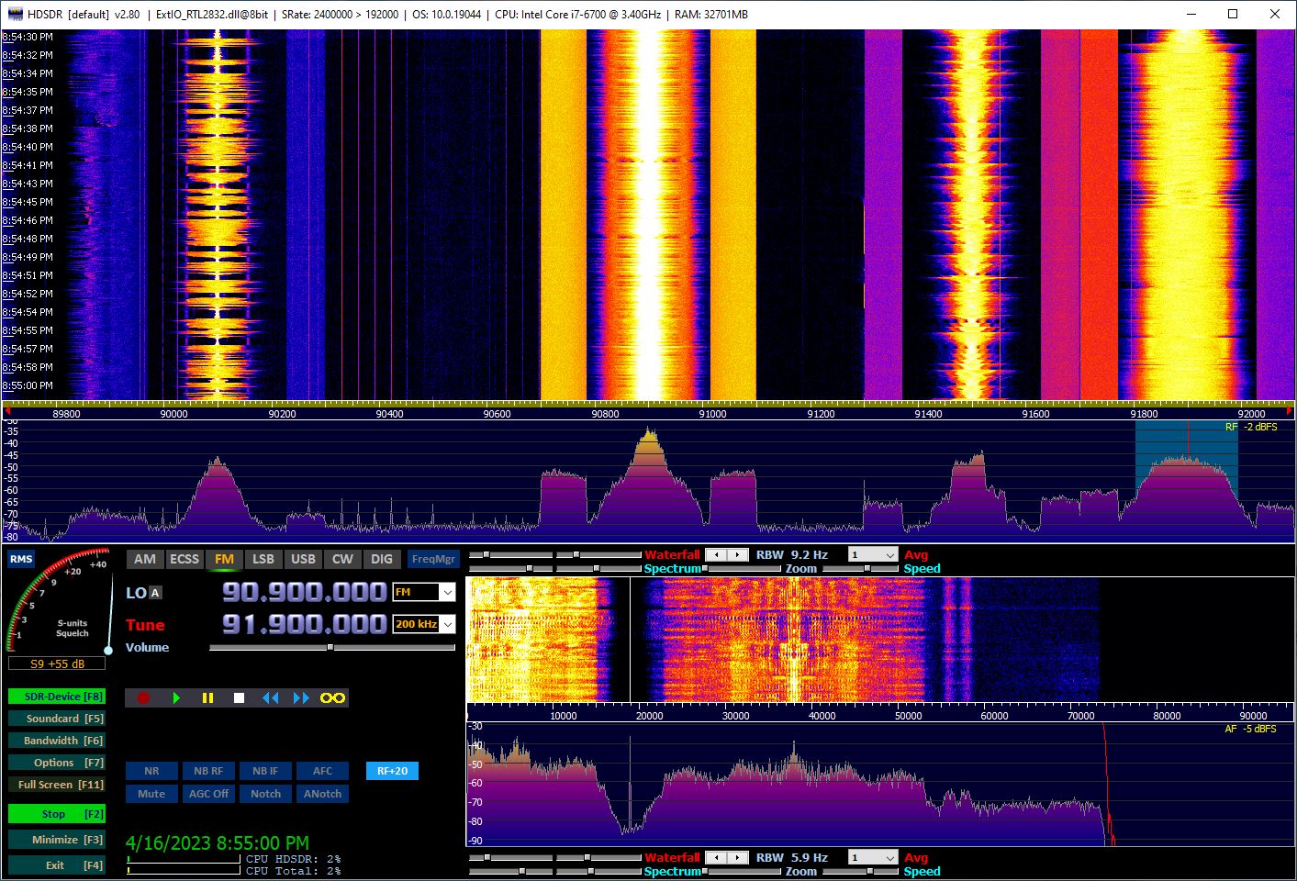1297x881 pixels.
Task: Click the green play button
Action: click(x=176, y=698)
